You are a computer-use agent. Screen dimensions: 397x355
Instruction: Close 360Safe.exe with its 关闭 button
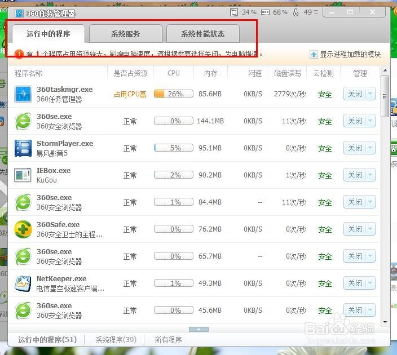coord(355,229)
